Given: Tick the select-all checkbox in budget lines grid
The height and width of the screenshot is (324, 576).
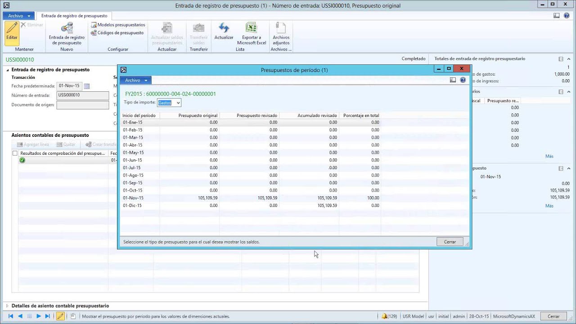Looking at the screenshot, I should pos(15,153).
